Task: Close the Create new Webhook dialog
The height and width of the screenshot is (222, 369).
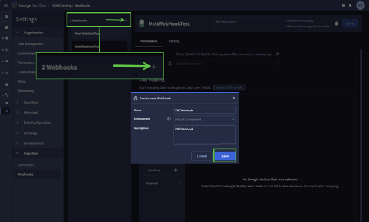Action: [x=234, y=98]
